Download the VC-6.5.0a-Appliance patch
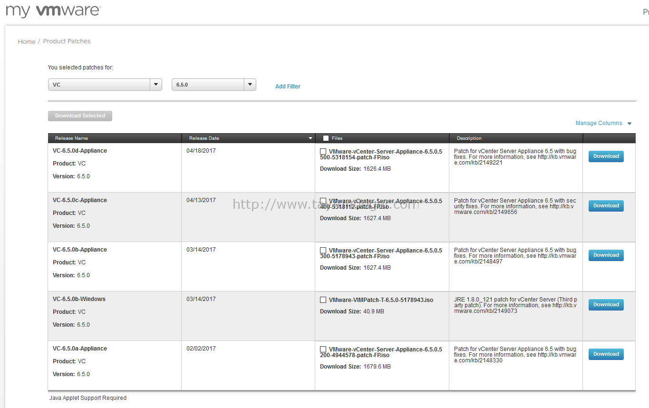The height and width of the screenshot is (408, 649). click(x=606, y=354)
